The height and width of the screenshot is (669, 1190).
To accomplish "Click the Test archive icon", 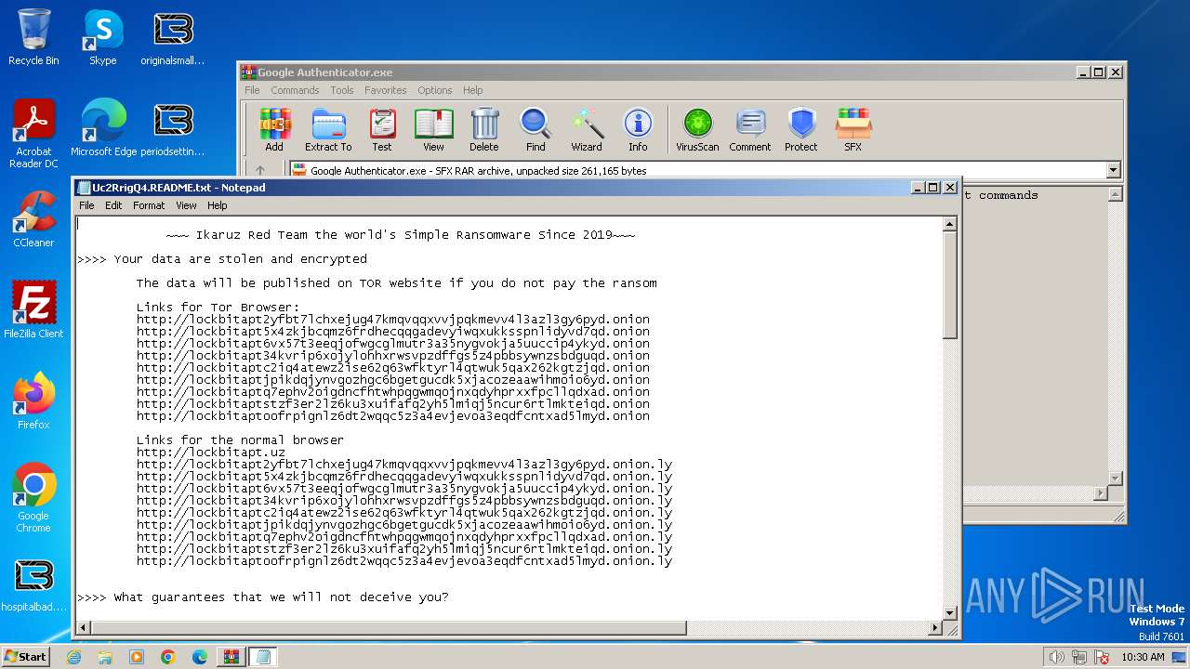I will (x=382, y=130).
